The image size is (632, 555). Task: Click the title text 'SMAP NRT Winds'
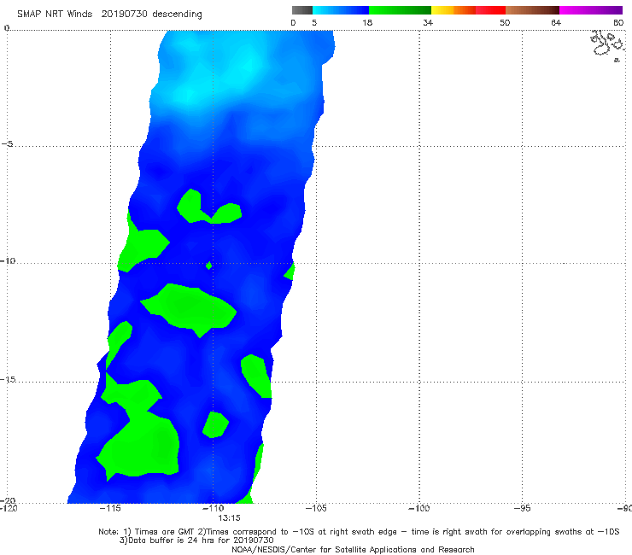tap(55, 14)
